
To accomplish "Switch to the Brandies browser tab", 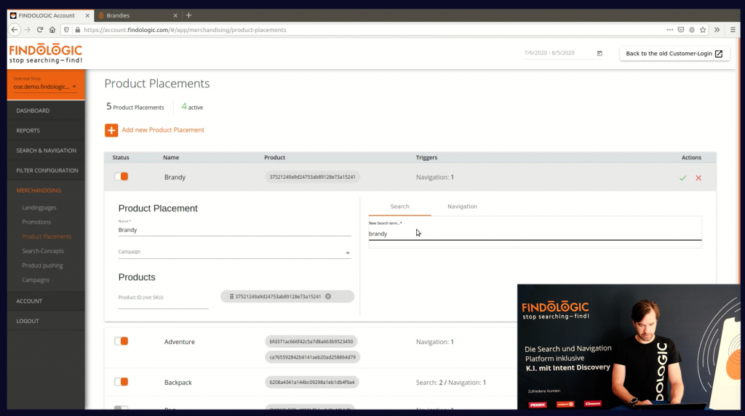I will (x=137, y=15).
